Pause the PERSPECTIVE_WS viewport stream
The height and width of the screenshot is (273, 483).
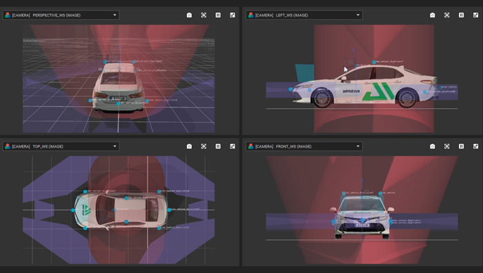pyautogui.click(x=218, y=15)
